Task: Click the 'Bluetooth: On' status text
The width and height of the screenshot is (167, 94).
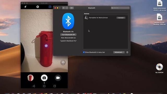Action: coord(68,32)
